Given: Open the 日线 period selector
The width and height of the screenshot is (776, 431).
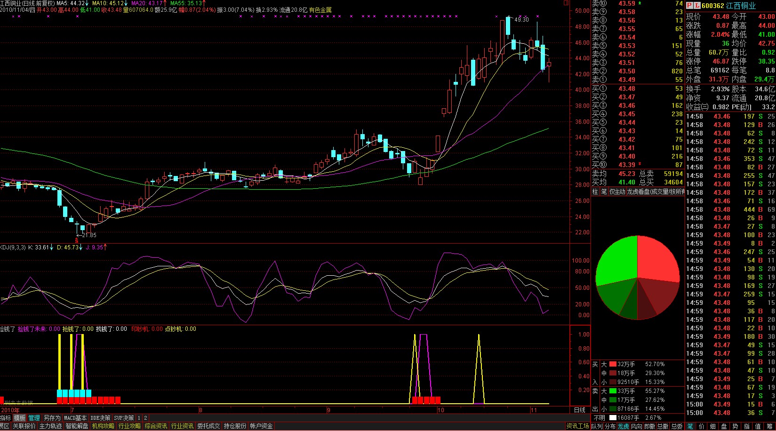Looking at the screenshot, I should coord(580,410).
